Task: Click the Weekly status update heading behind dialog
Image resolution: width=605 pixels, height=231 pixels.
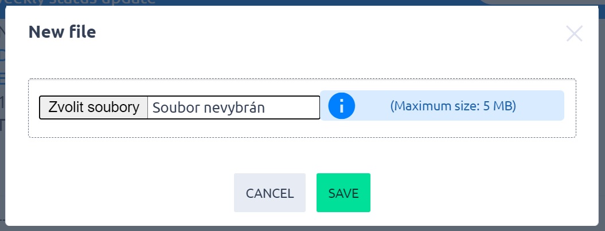Action: click(x=86, y=2)
